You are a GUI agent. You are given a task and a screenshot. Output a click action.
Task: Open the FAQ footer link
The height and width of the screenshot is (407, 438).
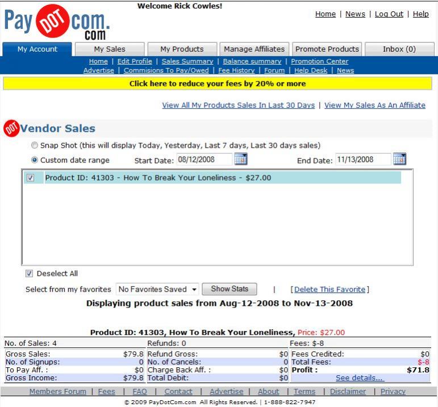coord(140,391)
